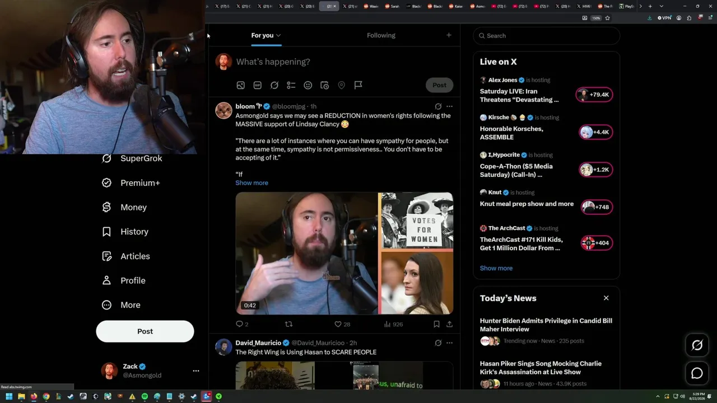The image size is (717, 403).
Task: Click the white Post button in sidebar
Action: [145, 331]
